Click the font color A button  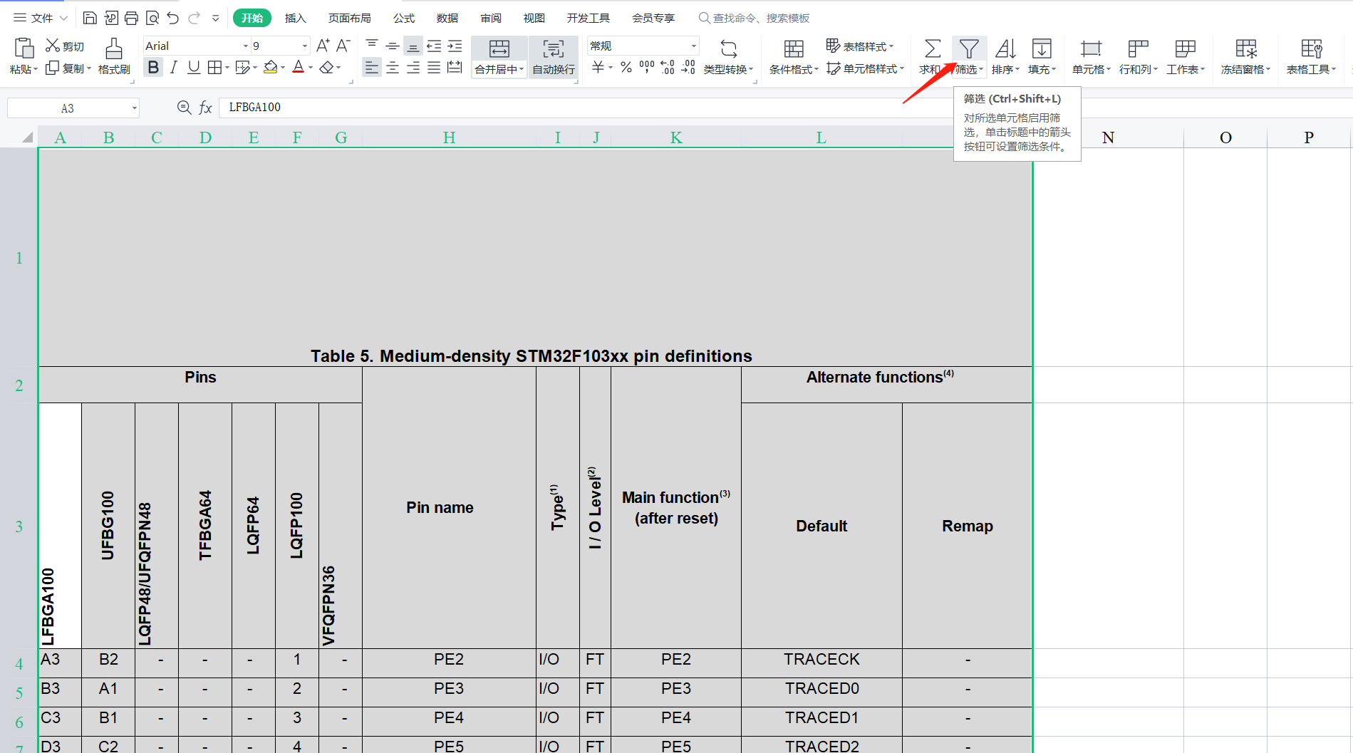[299, 67]
